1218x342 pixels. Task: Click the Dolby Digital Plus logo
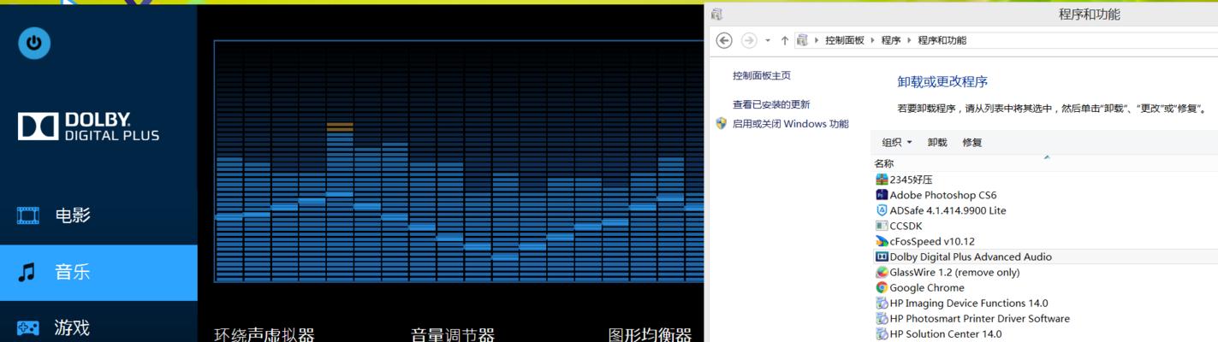coord(88,127)
